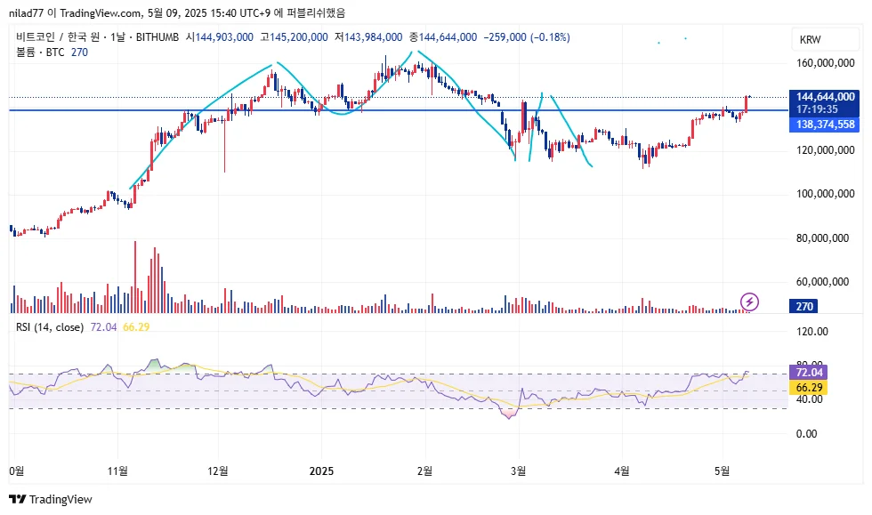Open the RSI (14, close) indicator legend

(50, 327)
